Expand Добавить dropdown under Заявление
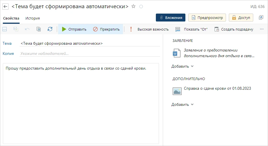Image resolution: width=268 pixels, height=146 pixels. click(x=183, y=66)
